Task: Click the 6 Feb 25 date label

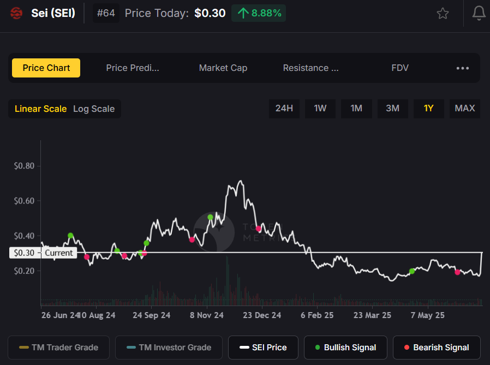Action: (x=317, y=315)
